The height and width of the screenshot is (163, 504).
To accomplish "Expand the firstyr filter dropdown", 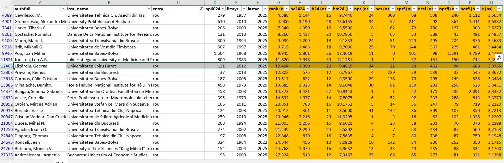I will (x=244, y=9).
